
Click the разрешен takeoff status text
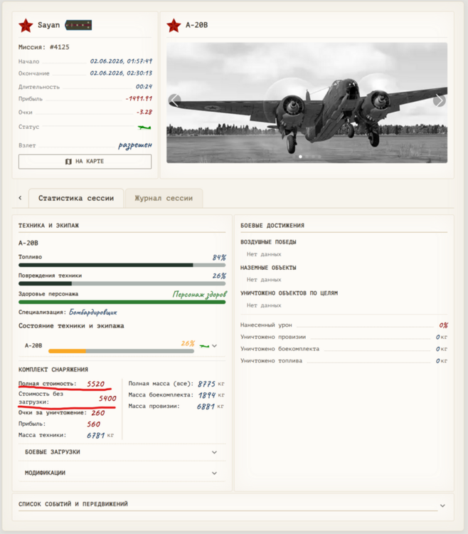click(135, 145)
